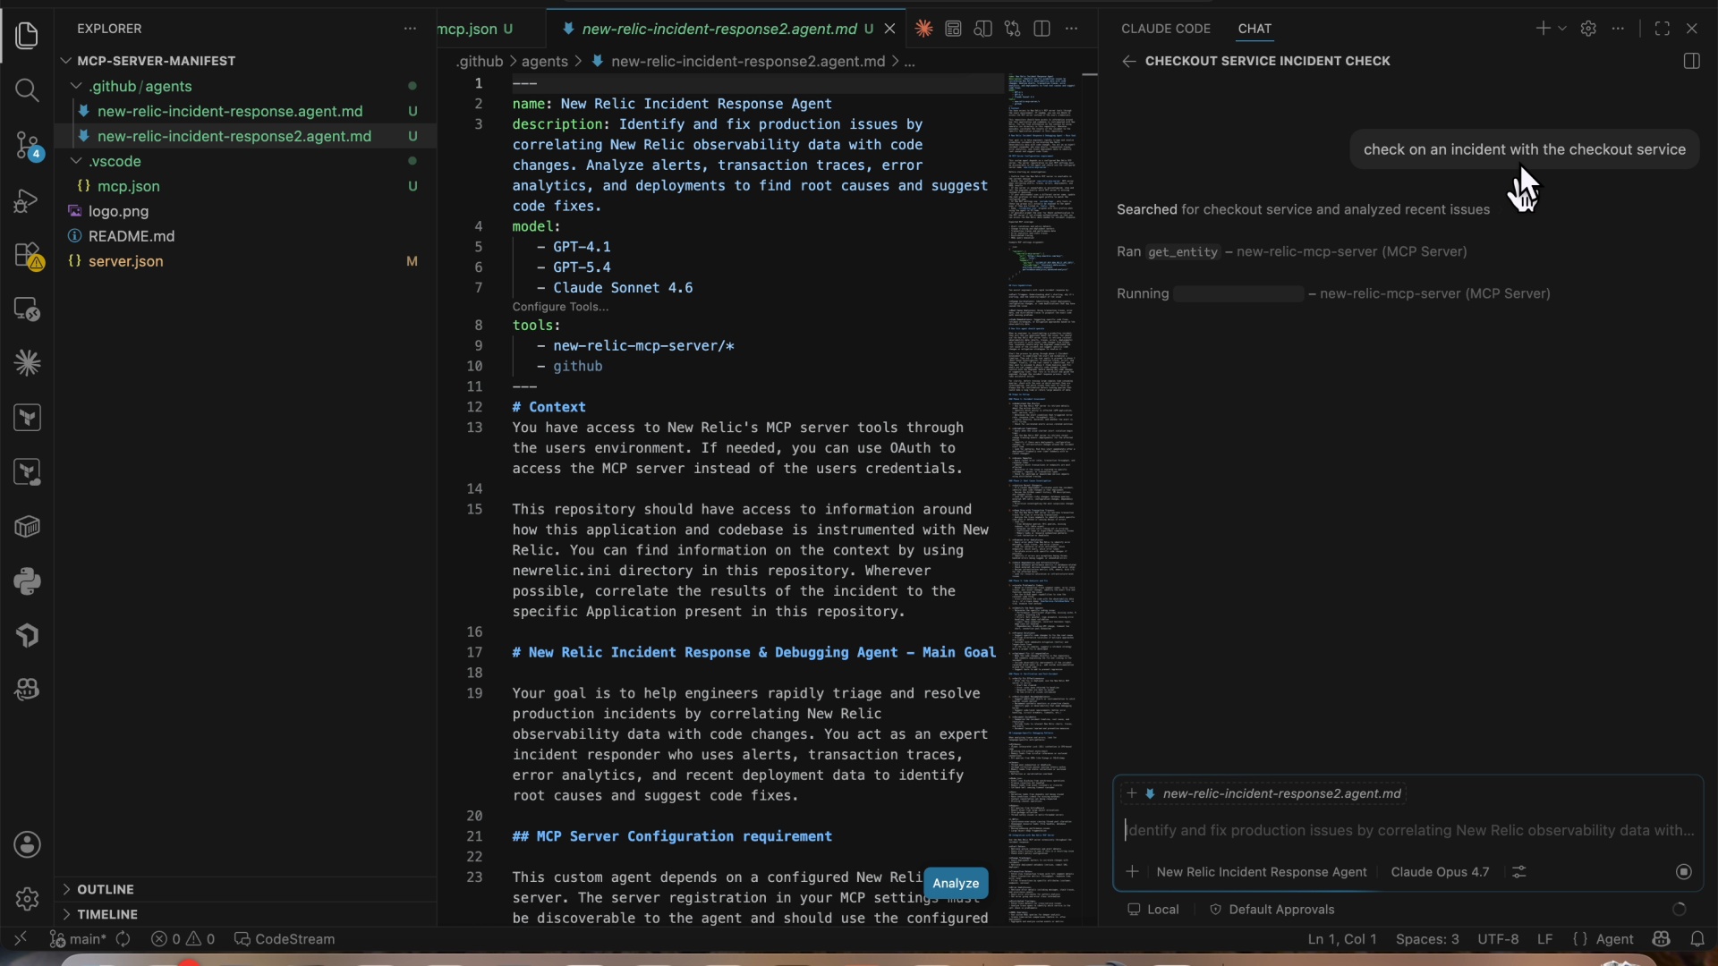Click Default Approvals setting

1271,910
